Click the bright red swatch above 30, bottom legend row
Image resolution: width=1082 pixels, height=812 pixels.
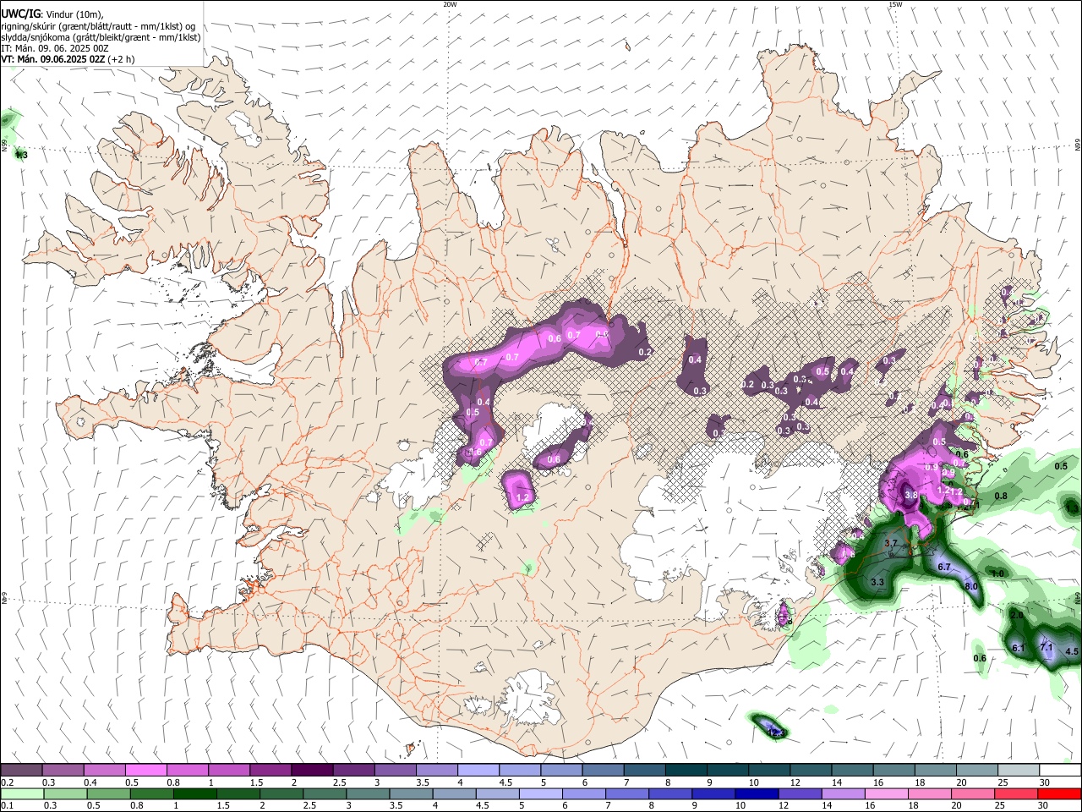click(1059, 794)
